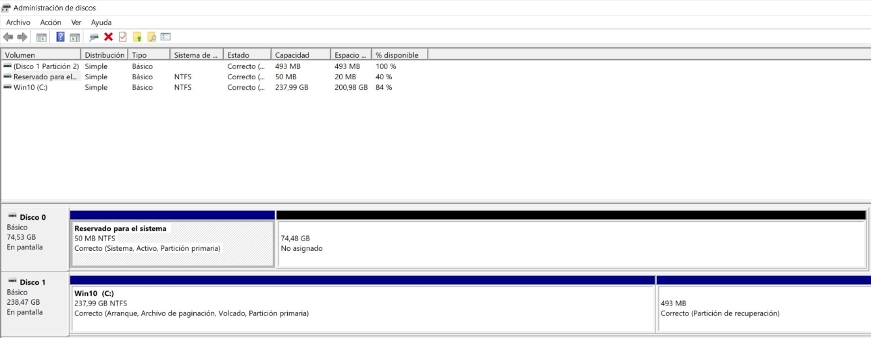Click the folder with magnifier icon
The image size is (871, 338).
[151, 37]
